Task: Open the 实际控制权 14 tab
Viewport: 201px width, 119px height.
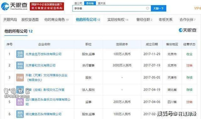Action: point(118,20)
